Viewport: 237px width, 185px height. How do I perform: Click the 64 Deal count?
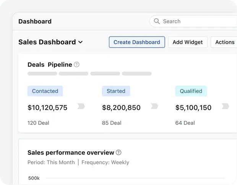pyautogui.click(x=185, y=123)
